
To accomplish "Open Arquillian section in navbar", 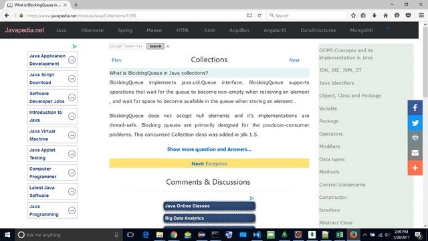I will pyautogui.click(x=239, y=30).
